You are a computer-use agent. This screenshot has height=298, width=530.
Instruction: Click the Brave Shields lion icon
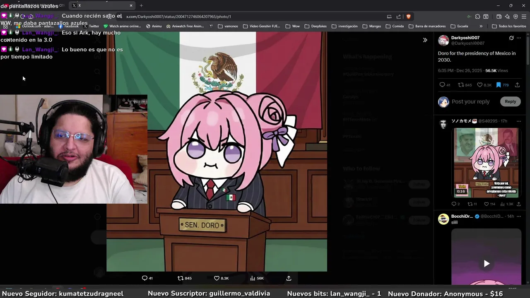click(408, 17)
